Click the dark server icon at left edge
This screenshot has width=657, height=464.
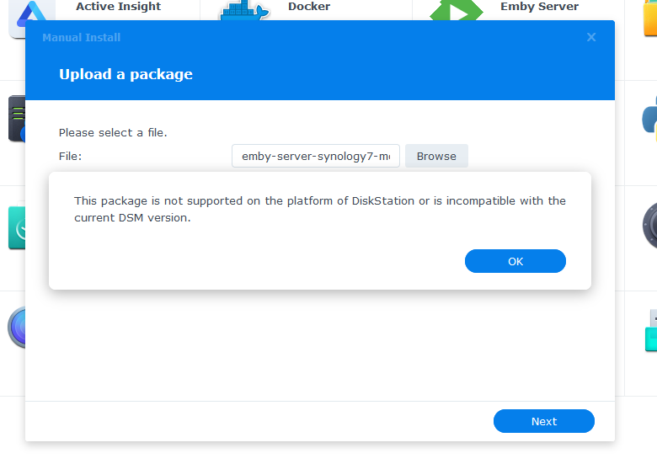tap(15, 118)
